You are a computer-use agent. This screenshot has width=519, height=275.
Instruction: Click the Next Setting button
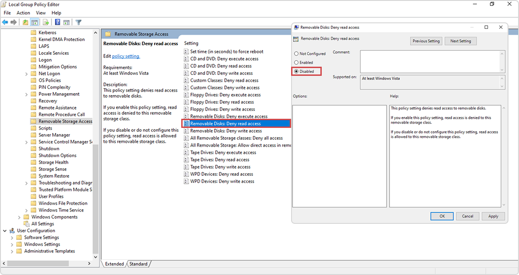pos(460,41)
